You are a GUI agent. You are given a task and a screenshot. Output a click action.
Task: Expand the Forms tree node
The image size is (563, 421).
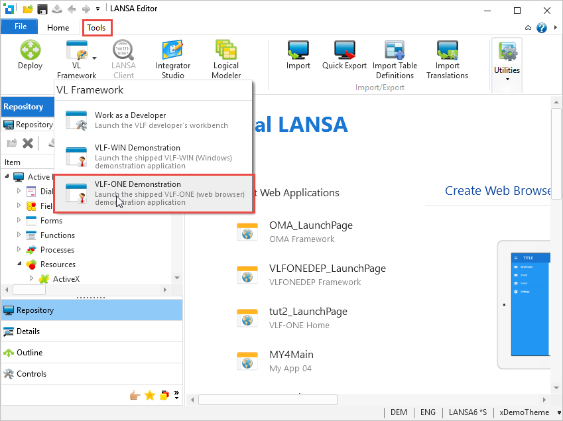(19, 220)
